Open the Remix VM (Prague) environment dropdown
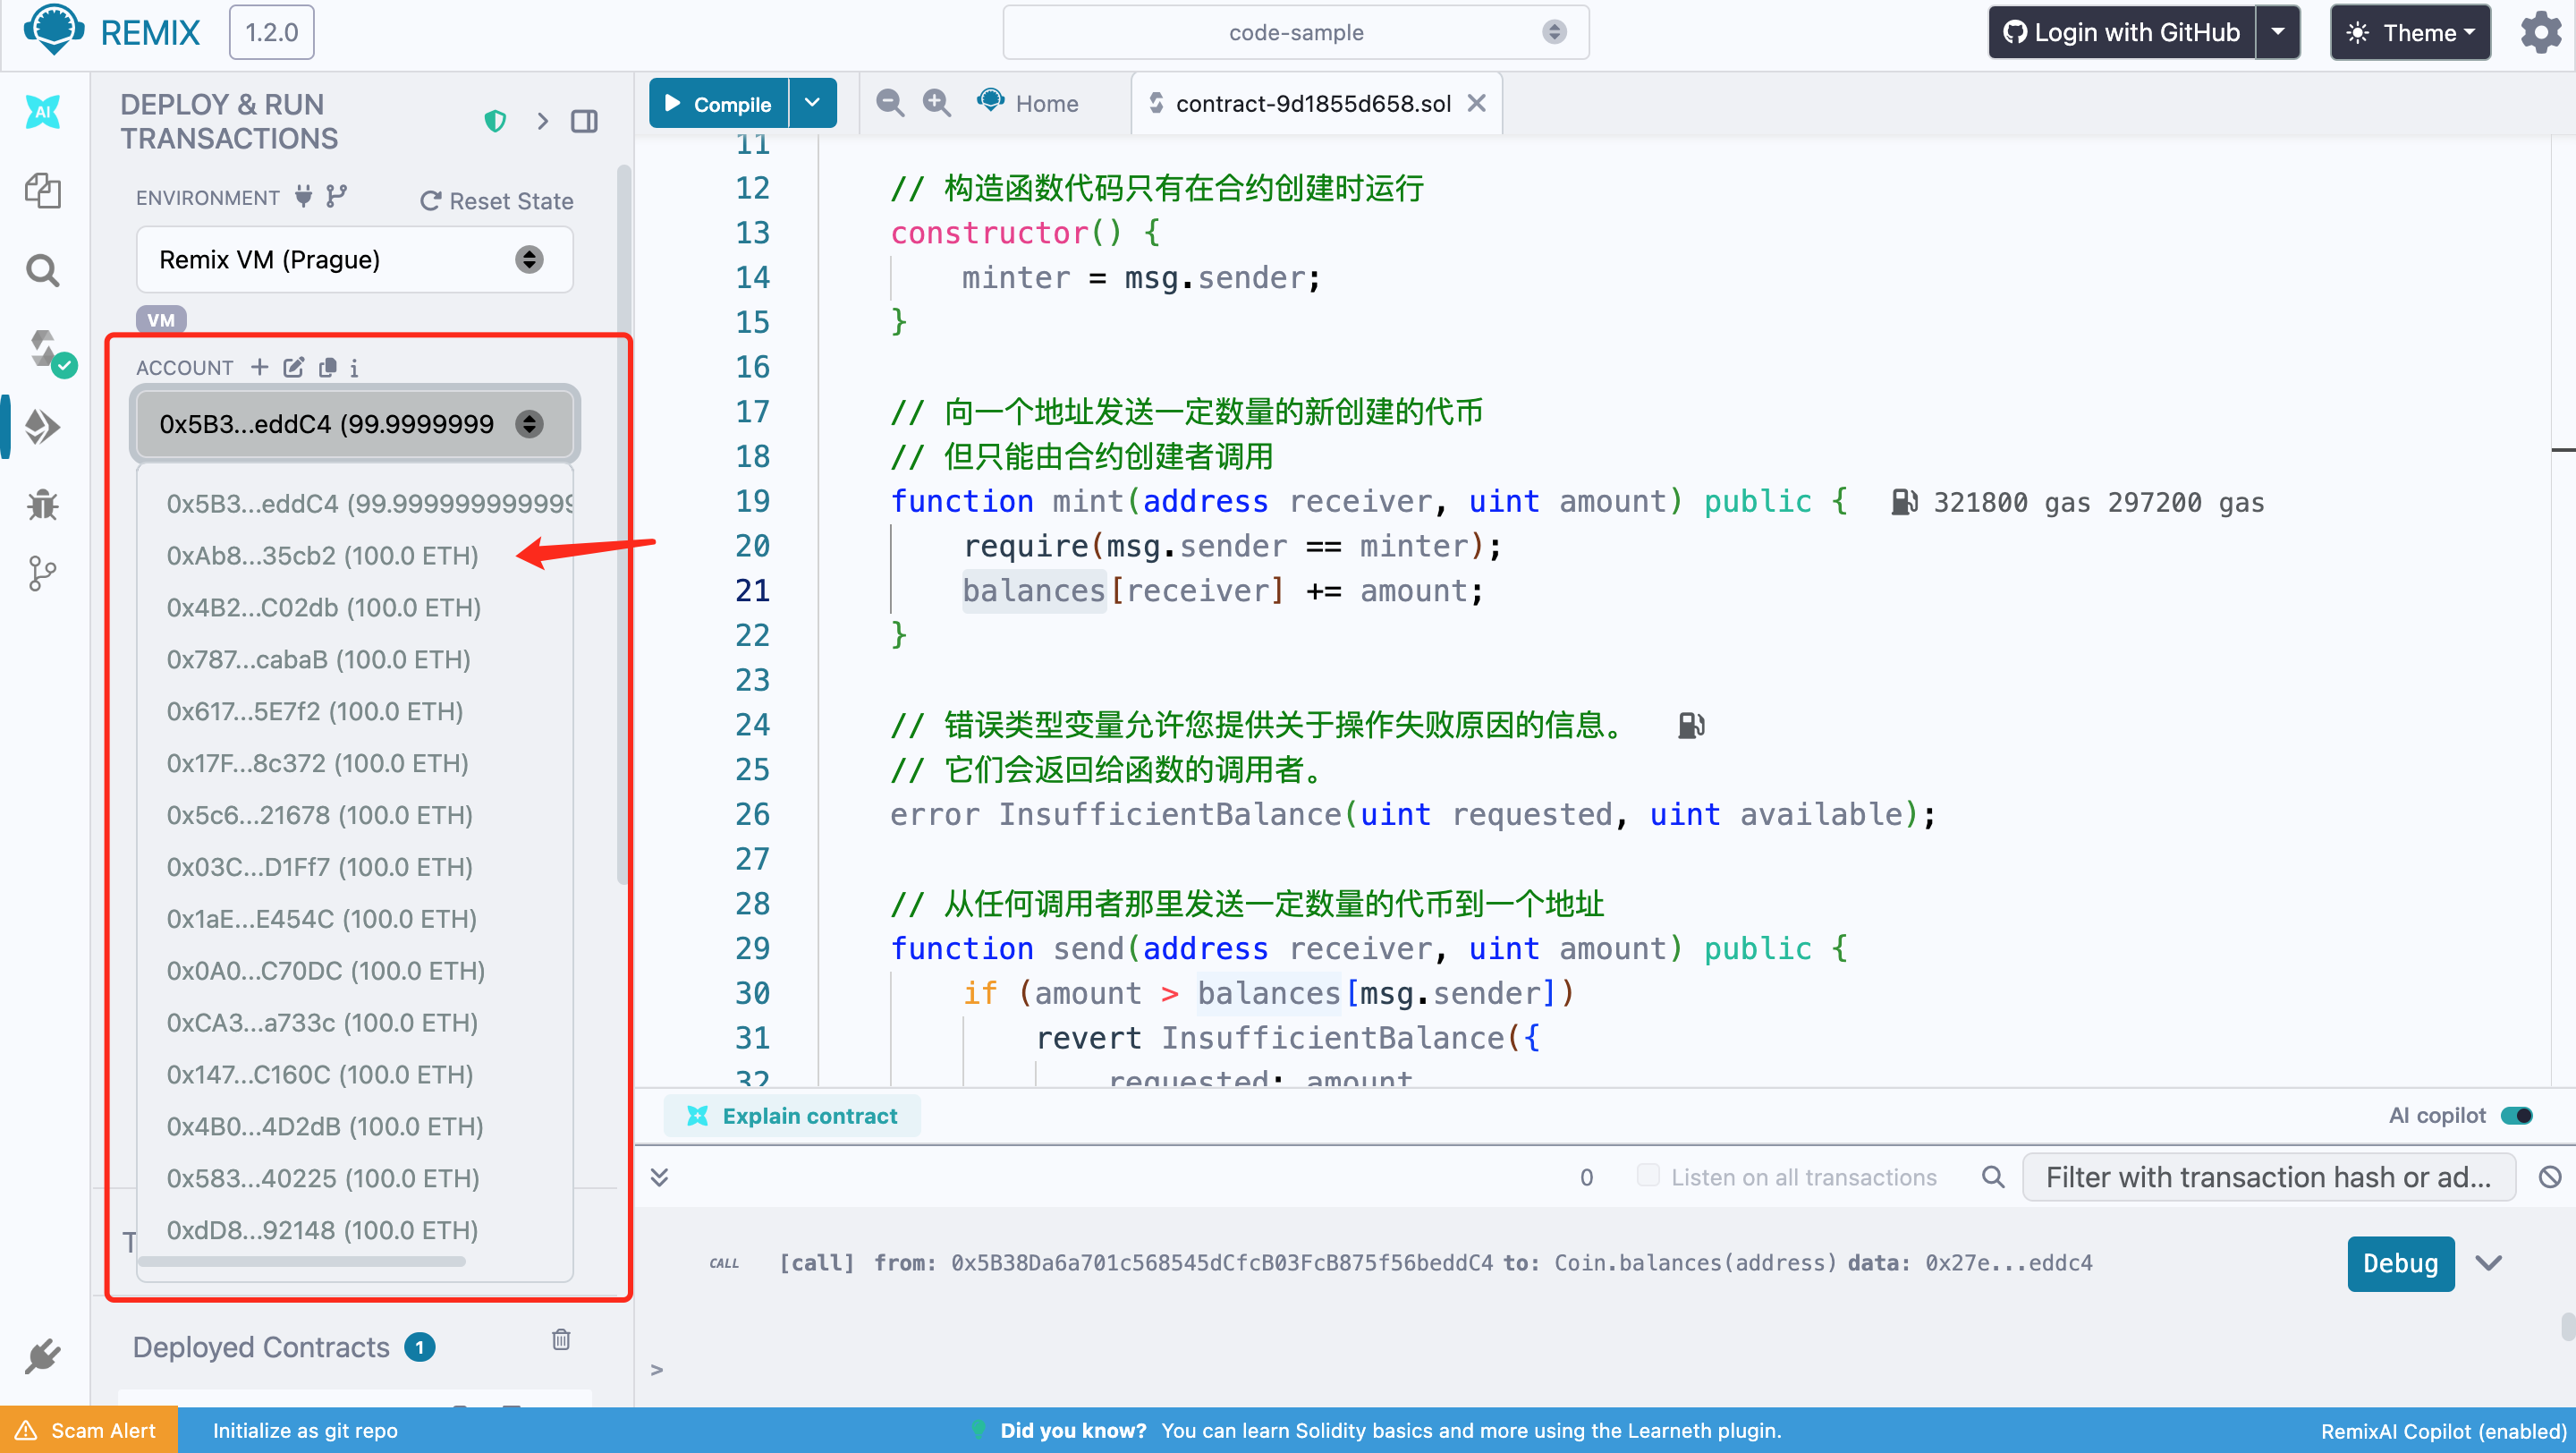The width and height of the screenshot is (2576, 1453). tap(354, 260)
